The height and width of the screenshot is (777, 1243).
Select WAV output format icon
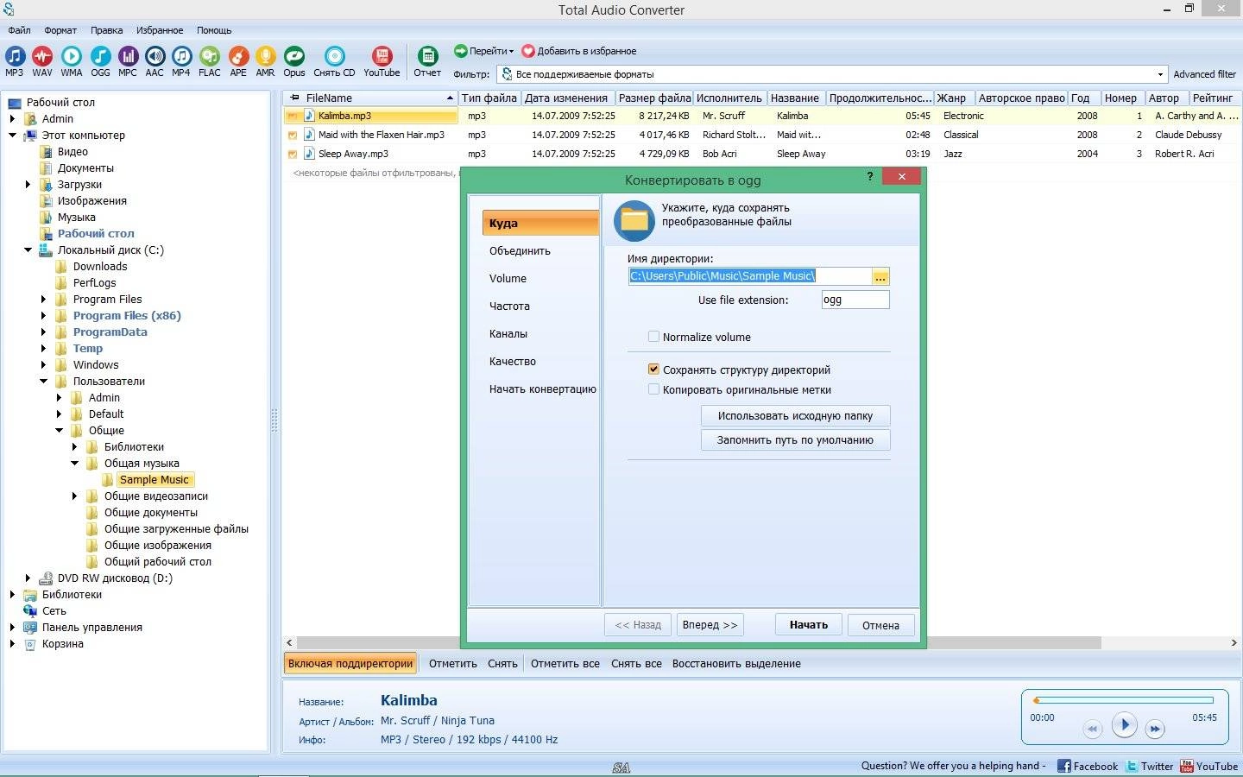tap(42, 61)
